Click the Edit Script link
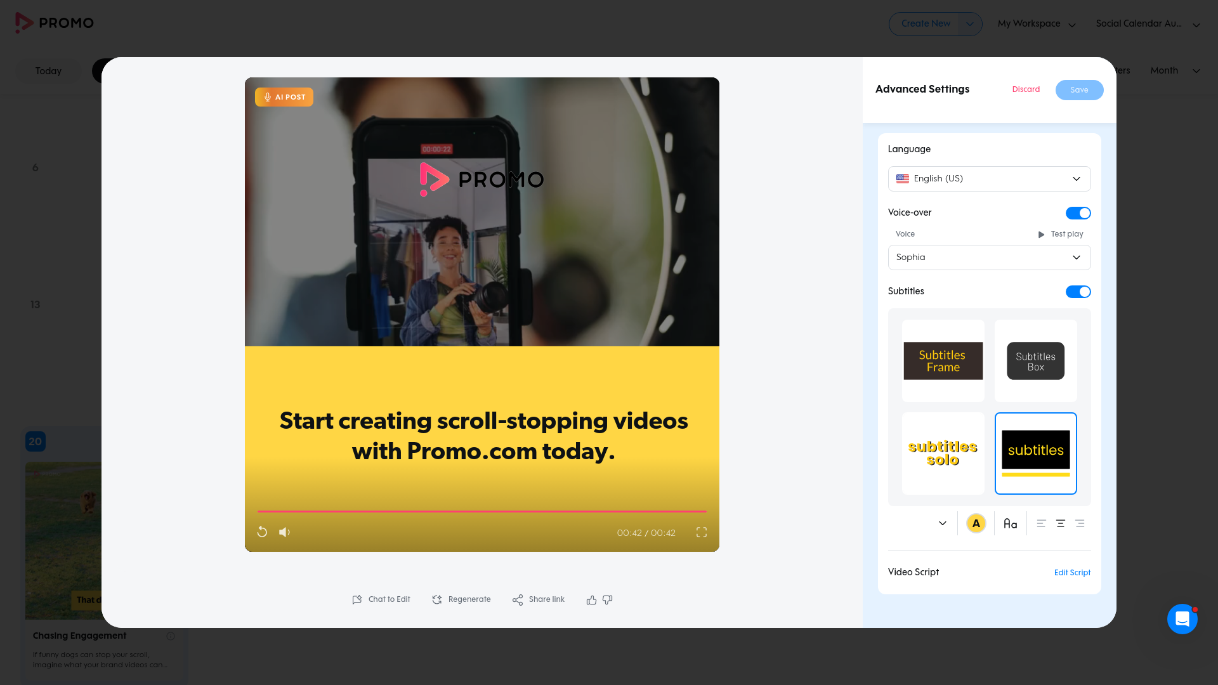Screen dimensions: 1218x685 1072,573
